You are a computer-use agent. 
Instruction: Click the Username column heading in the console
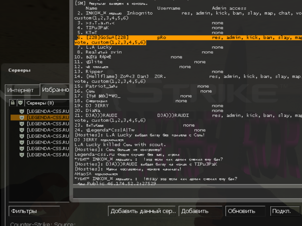(169, 8)
